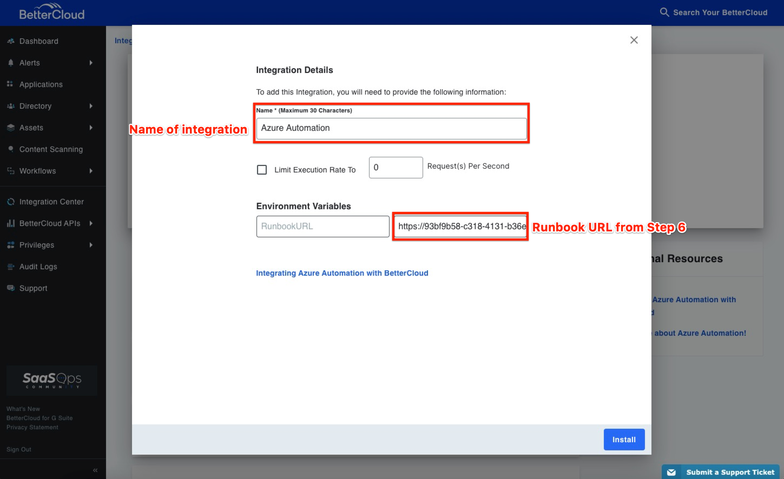Viewport: 784px width, 479px height.
Task: Open Content Scanning via its sidebar icon
Action: tap(11, 149)
